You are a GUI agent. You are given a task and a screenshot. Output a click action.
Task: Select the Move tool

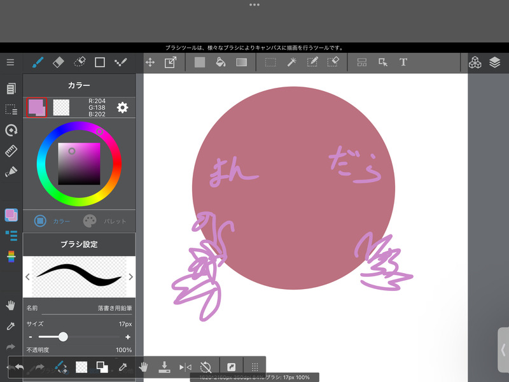tap(150, 62)
